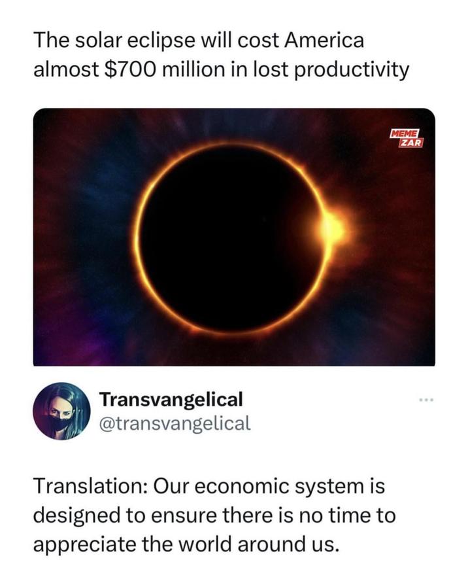Open the Transvangelical display name profile
The image size is (468, 579).
click(x=171, y=398)
